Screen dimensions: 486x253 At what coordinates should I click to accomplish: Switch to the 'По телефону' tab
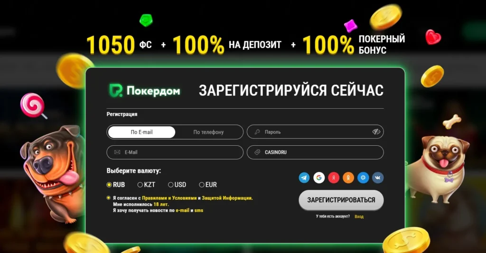point(208,132)
